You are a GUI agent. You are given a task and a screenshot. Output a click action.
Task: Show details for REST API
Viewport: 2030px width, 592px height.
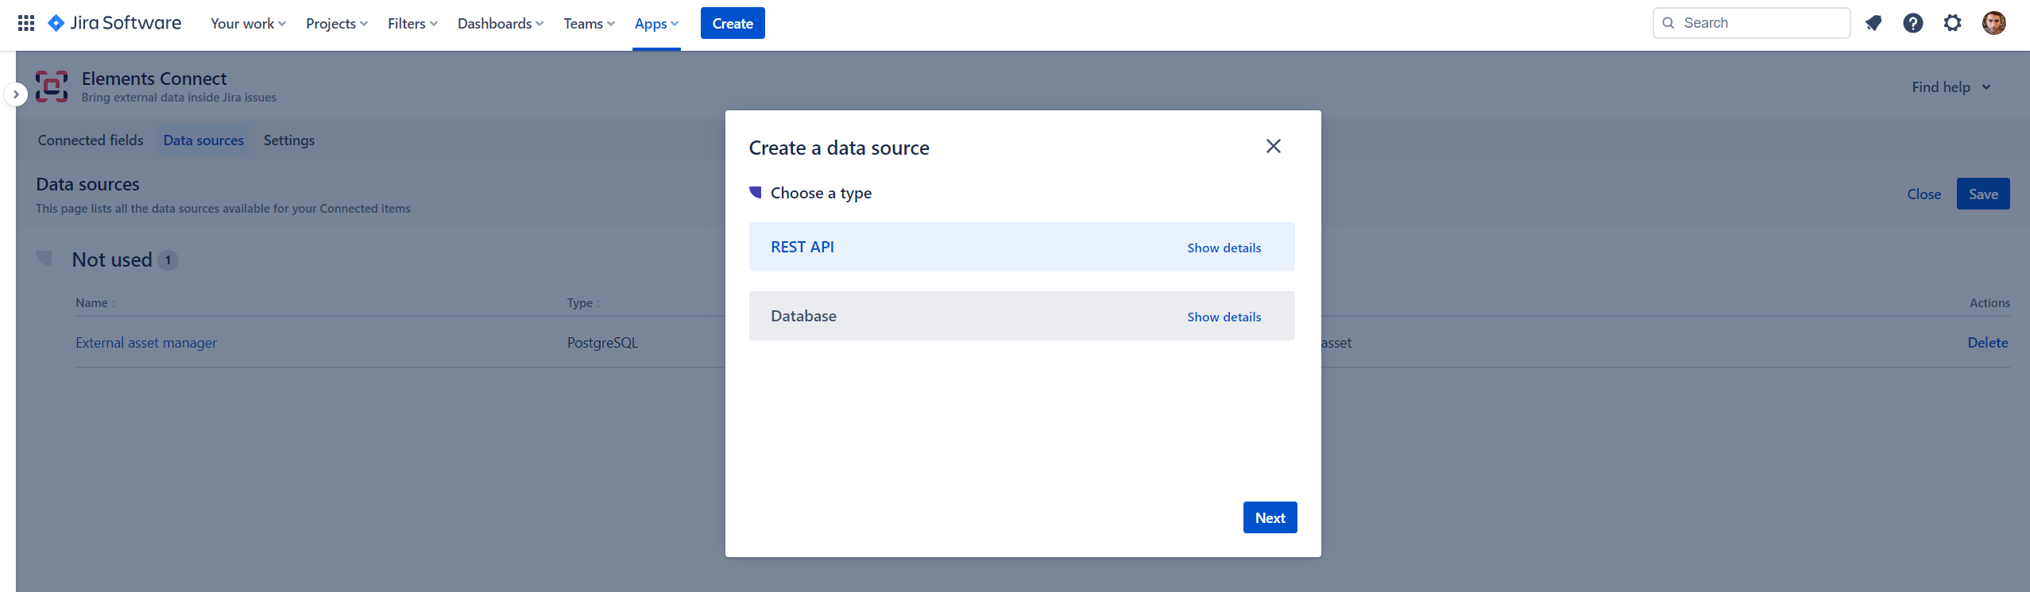[x=1224, y=248]
